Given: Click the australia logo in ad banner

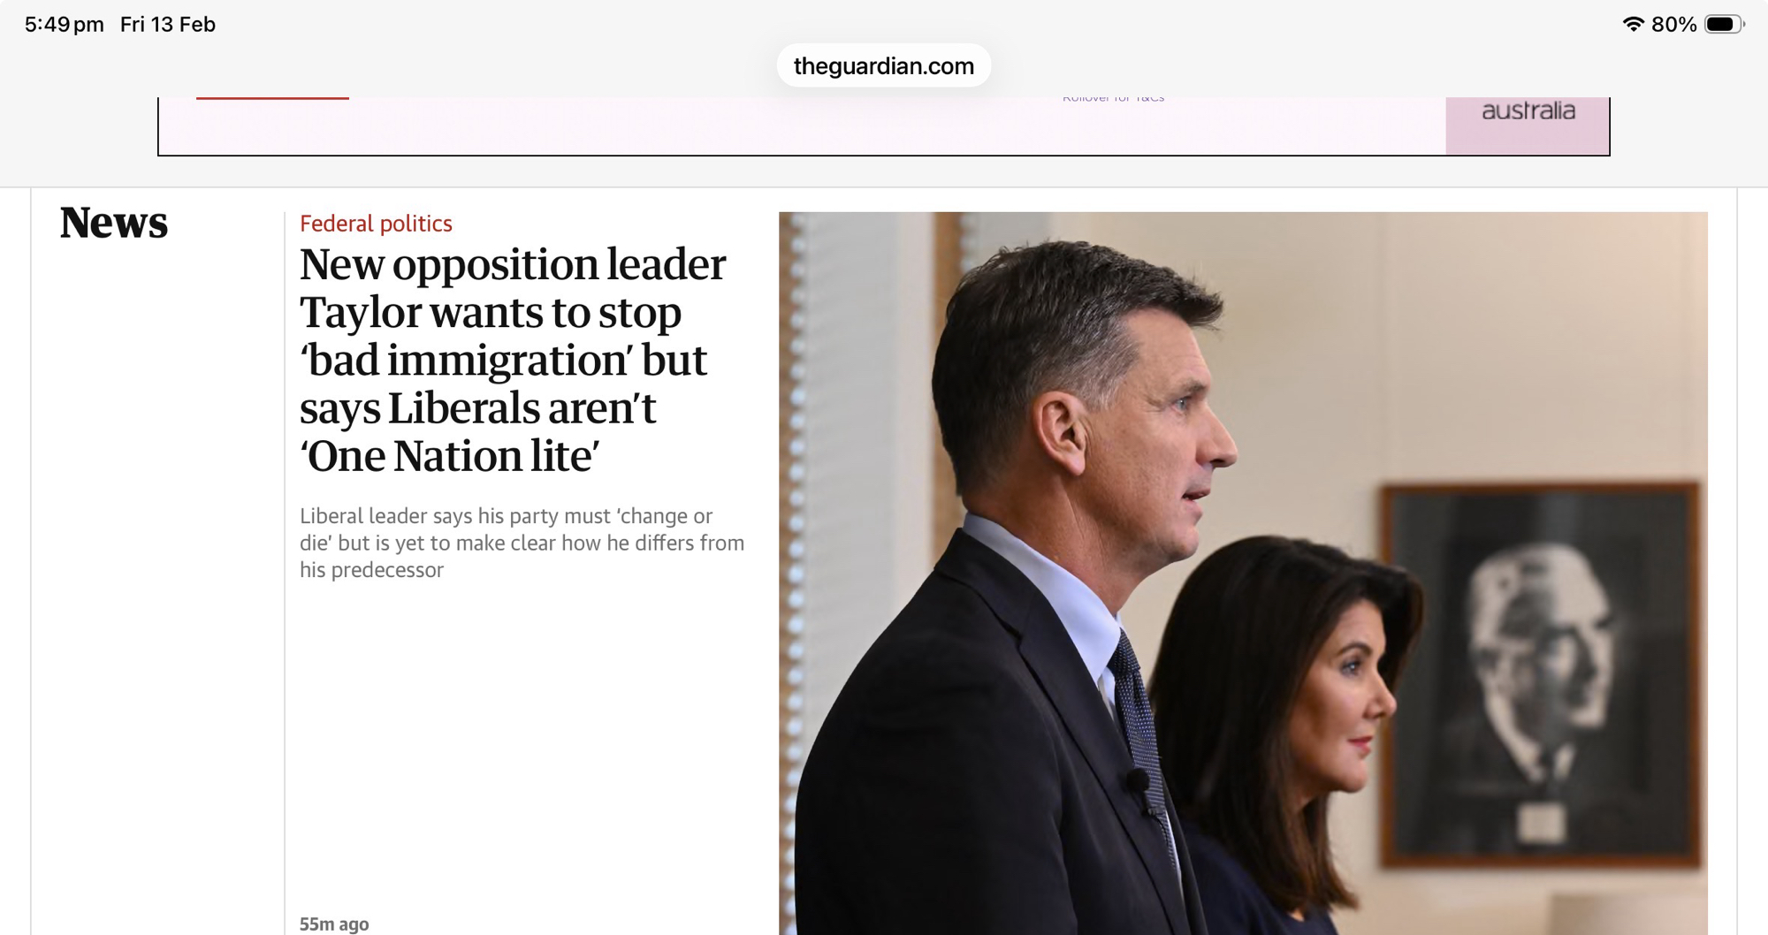Looking at the screenshot, I should point(1528,111).
